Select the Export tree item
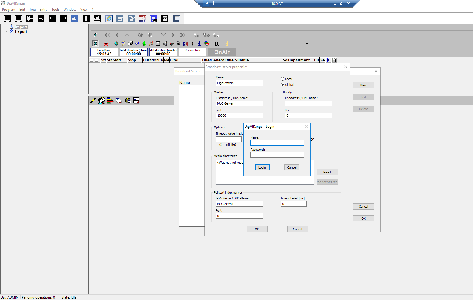This screenshot has height=300, width=473. (21, 32)
